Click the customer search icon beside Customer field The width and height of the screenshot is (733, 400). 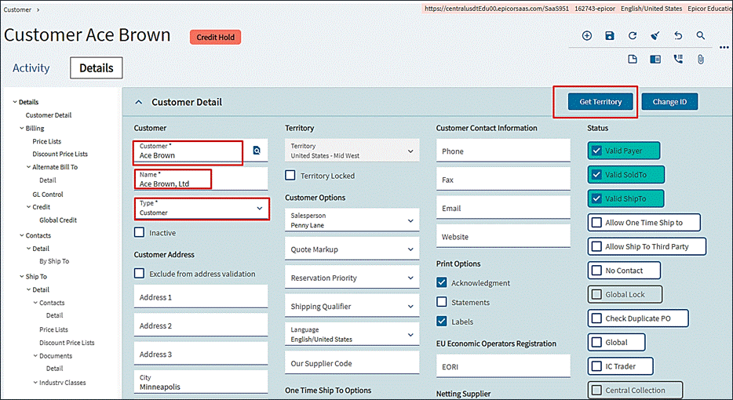pyautogui.click(x=257, y=151)
